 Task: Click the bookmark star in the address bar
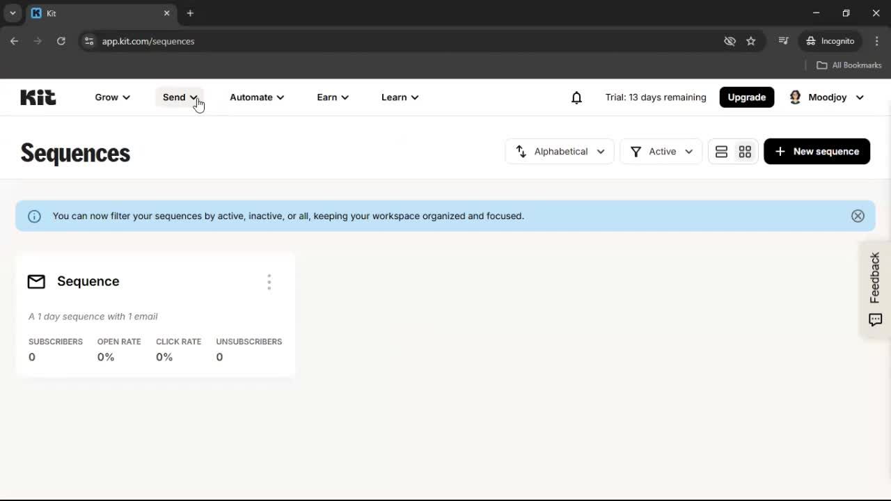pos(751,41)
